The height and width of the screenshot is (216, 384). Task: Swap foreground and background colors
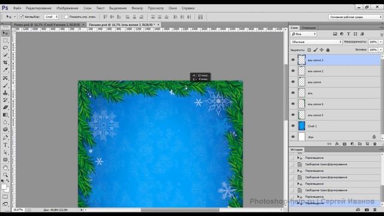(x=8, y=181)
